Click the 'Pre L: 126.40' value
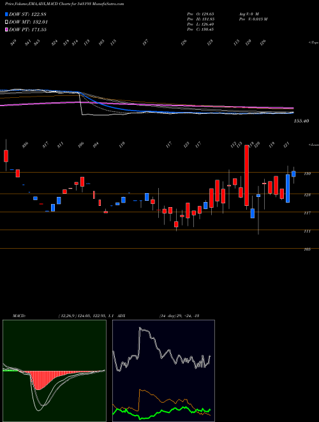The image size is (319, 422). (x=200, y=24)
